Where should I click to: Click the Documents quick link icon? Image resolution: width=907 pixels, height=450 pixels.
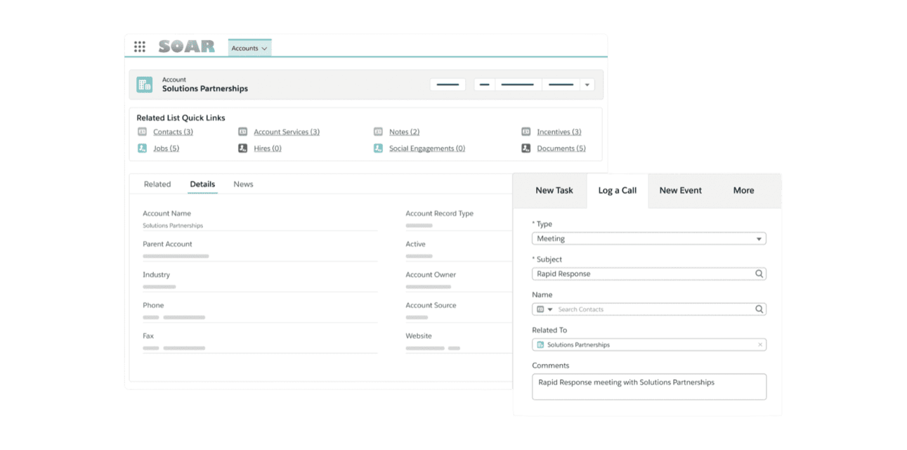(x=526, y=148)
